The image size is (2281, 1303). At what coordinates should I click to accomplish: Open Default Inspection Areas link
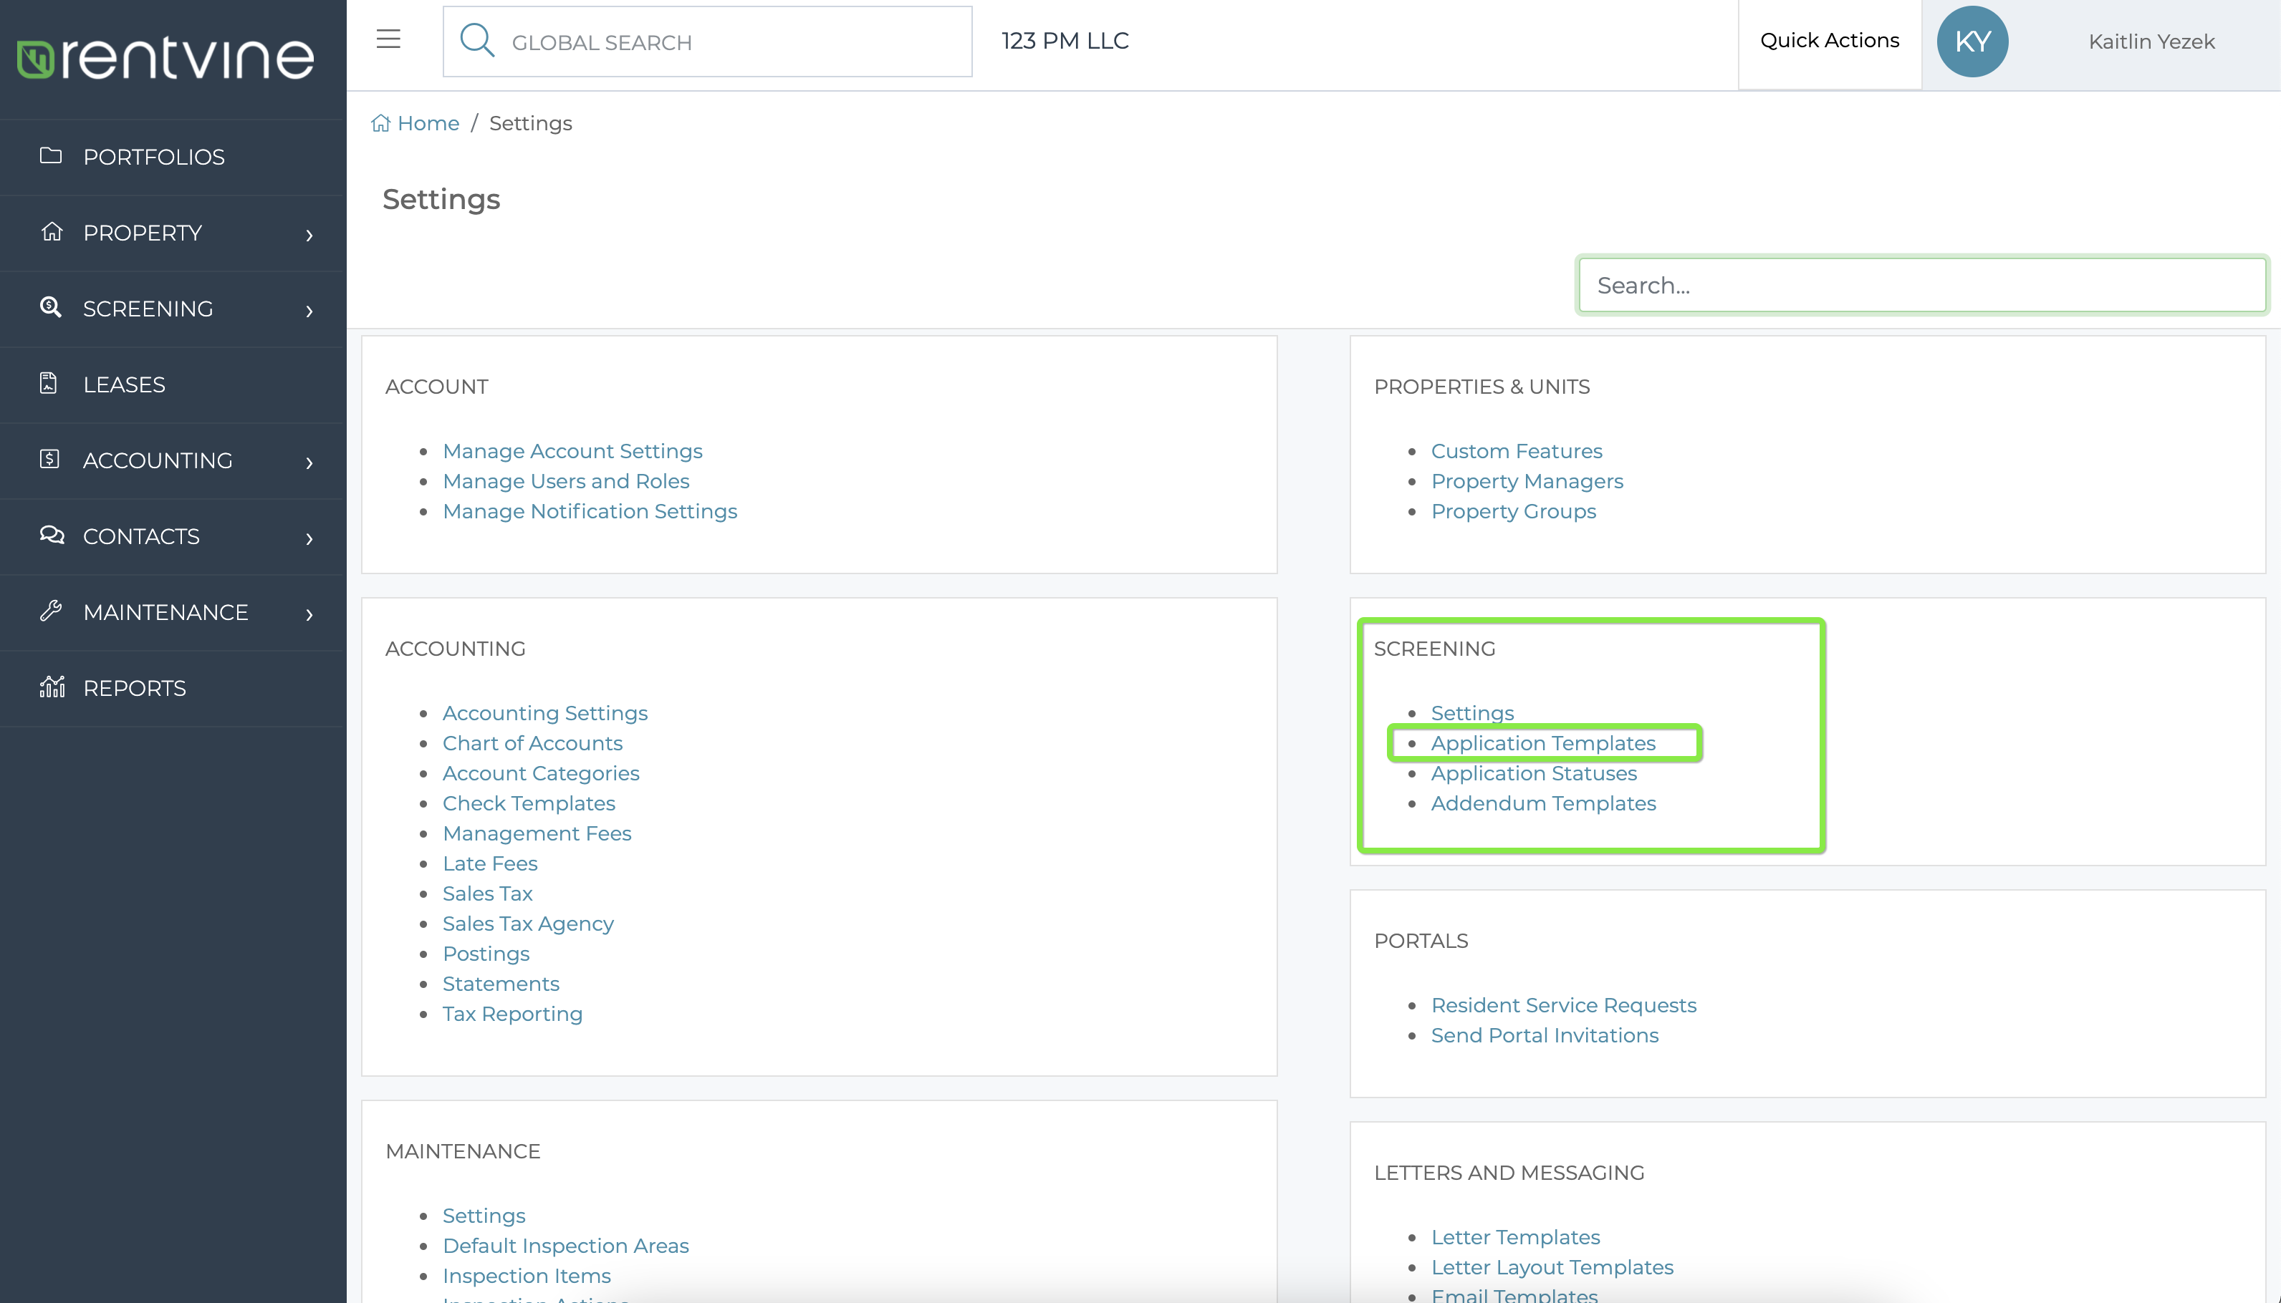[565, 1246]
